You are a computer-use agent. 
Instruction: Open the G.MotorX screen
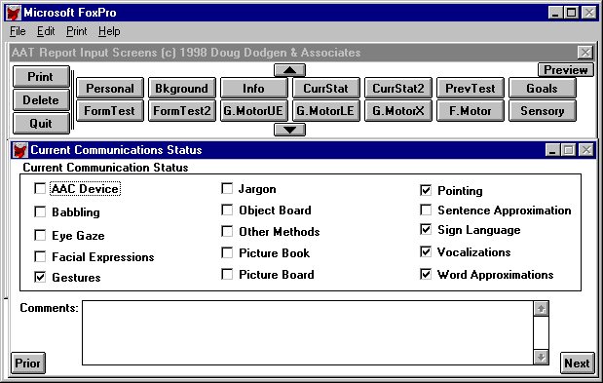click(x=398, y=111)
